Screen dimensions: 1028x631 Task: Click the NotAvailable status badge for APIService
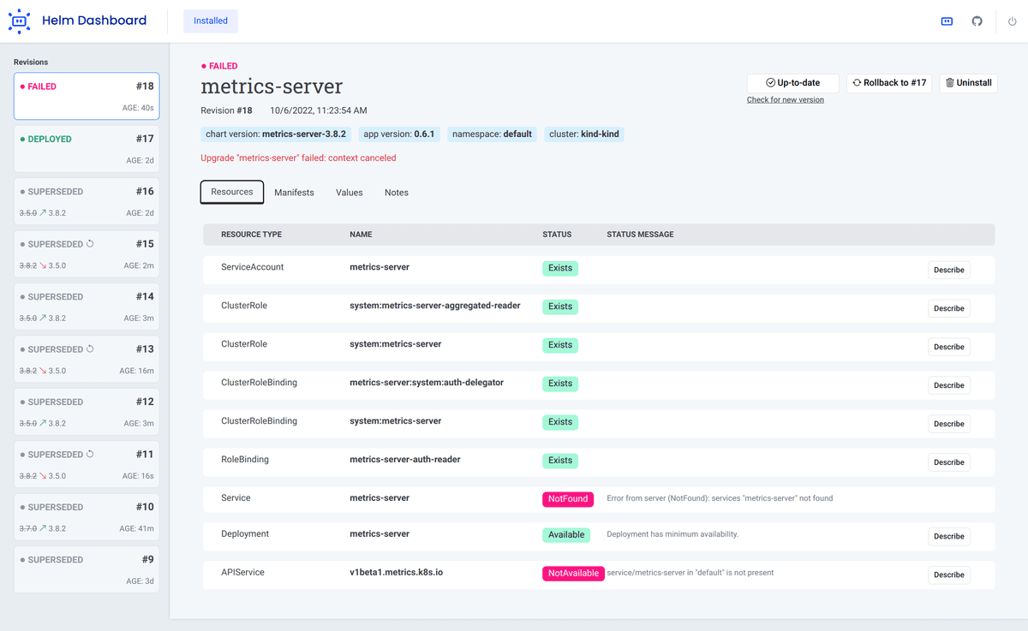click(573, 573)
